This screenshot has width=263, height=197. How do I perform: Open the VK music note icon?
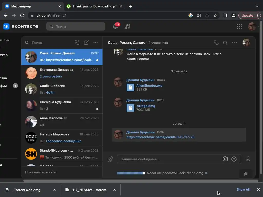127,26
